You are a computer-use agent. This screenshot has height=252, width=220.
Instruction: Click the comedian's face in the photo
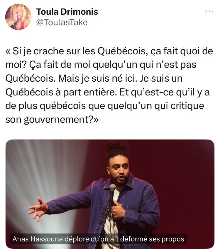119,173
